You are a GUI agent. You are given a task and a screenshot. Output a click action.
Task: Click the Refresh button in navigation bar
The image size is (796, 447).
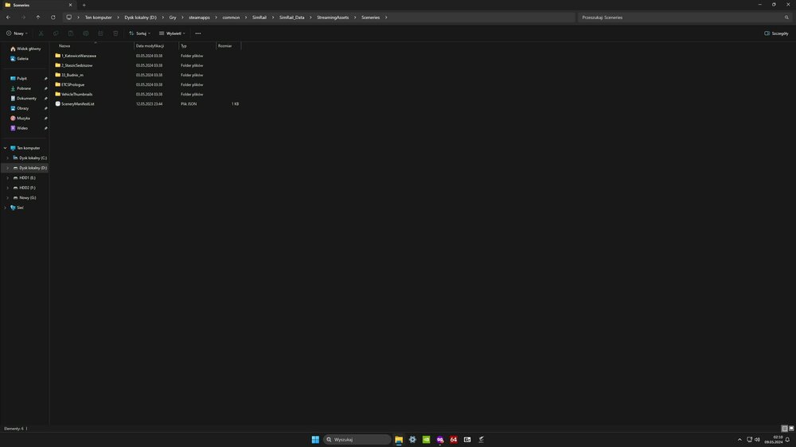(53, 17)
